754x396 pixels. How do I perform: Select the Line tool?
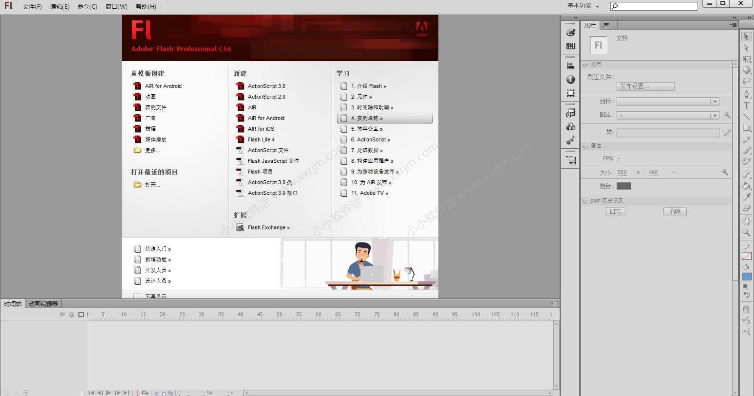(x=746, y=117)
